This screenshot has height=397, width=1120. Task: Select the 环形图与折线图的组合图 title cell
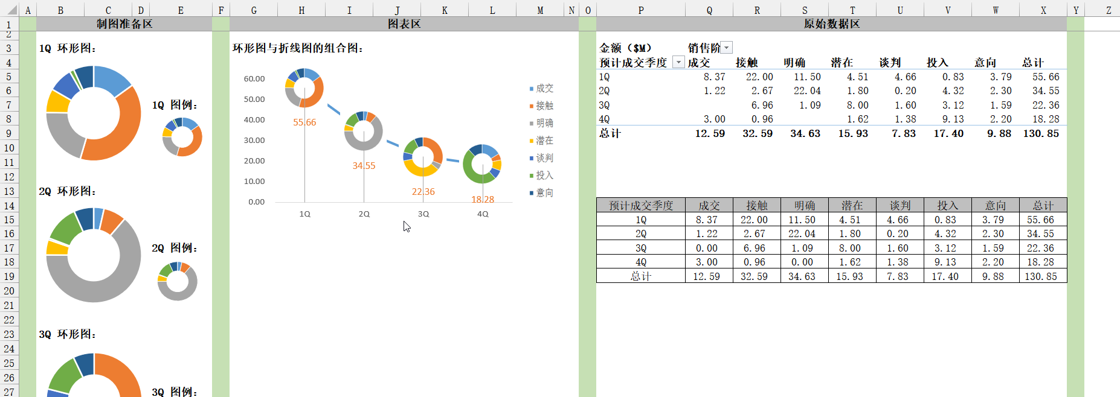298,48
